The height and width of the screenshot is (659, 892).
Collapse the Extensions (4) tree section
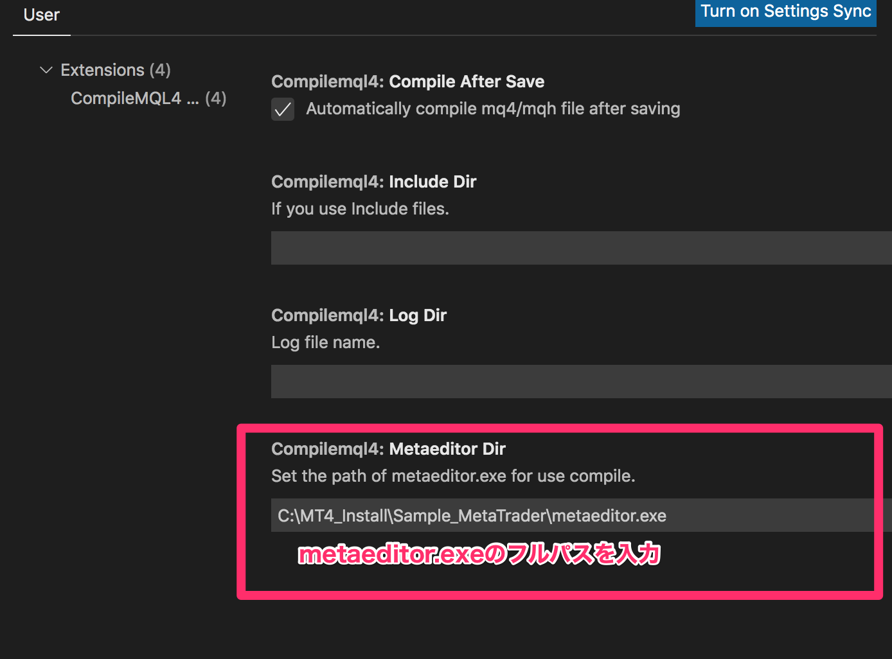point(46,70)
